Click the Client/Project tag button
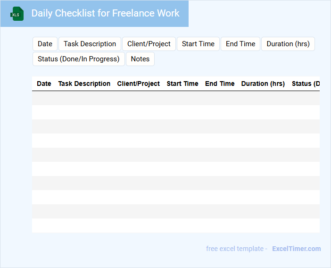This screenshot has width=331, height=268. coord(149,44)
